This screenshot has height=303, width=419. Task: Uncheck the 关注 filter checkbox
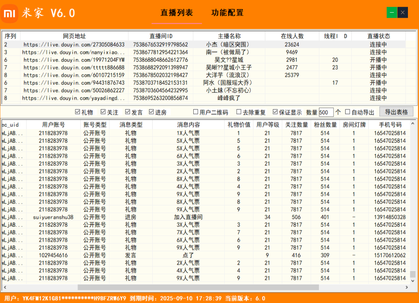coord(103,112)
